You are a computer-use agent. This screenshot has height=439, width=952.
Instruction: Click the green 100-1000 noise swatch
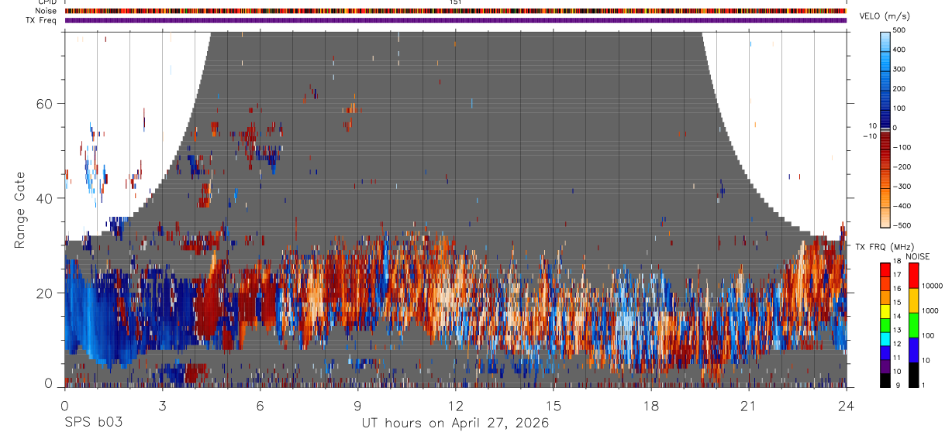912,325
